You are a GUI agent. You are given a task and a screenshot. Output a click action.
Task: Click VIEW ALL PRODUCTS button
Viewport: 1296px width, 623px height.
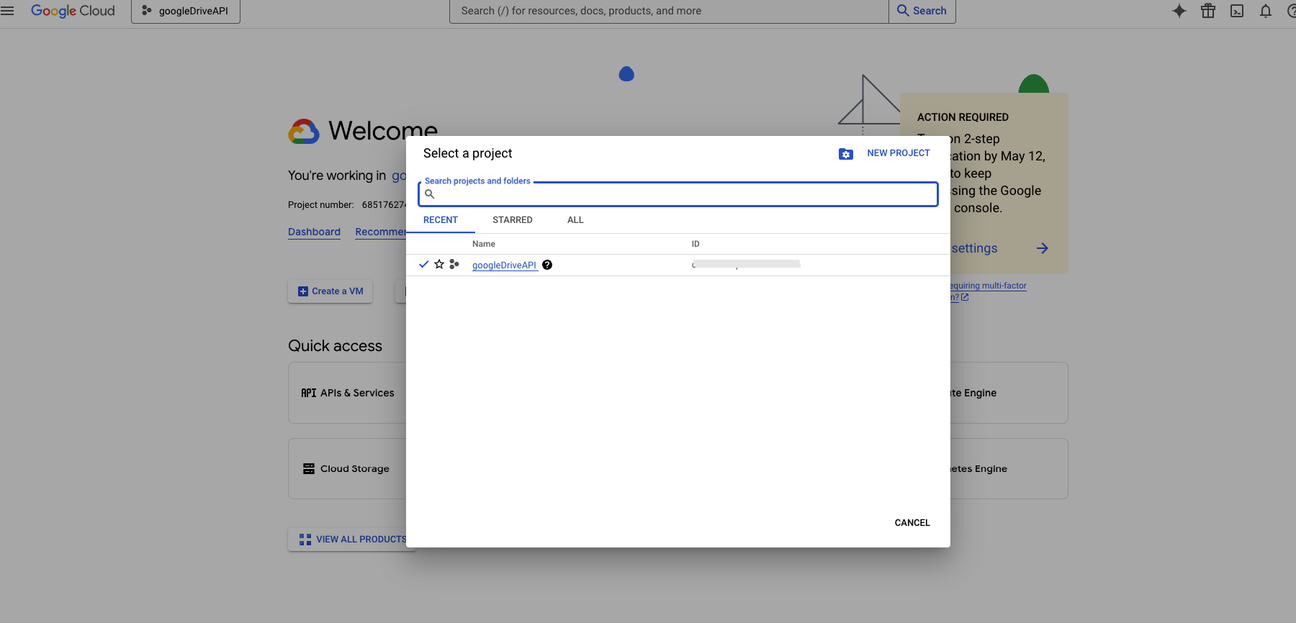[x=352, y=540]
